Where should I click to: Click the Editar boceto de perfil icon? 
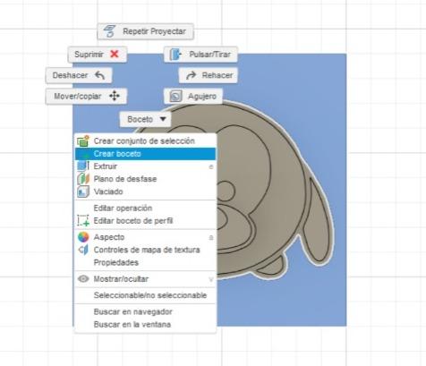click(83, 221)
